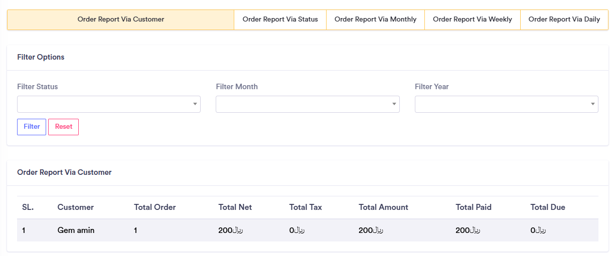
Task: Click the Total Paid column header
Action: pyautogui.click(x=473, y=207)
